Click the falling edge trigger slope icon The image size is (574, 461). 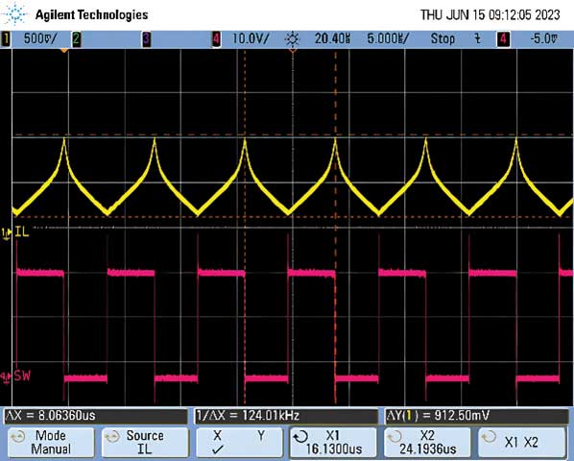click(x=477, y=38)
